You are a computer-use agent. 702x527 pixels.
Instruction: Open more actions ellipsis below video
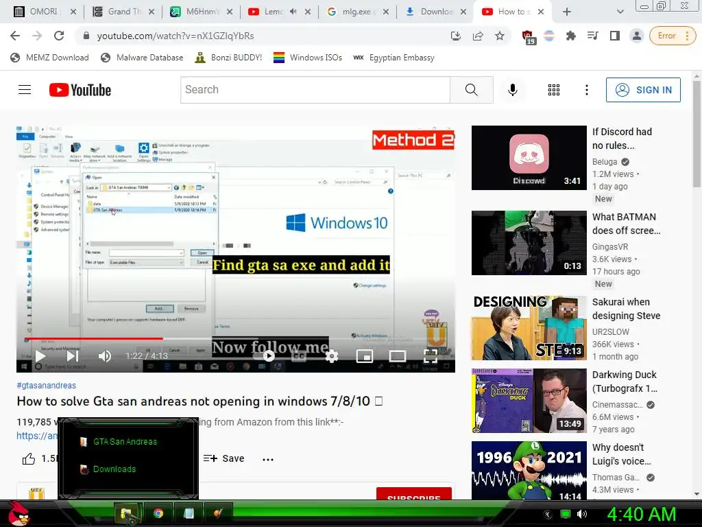(268, 459)
